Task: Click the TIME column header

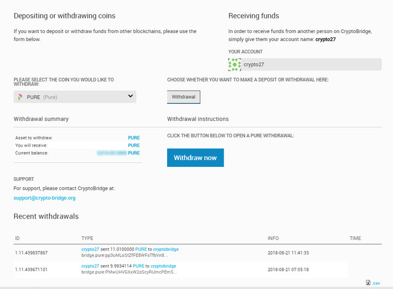Action: click(356, 238)
